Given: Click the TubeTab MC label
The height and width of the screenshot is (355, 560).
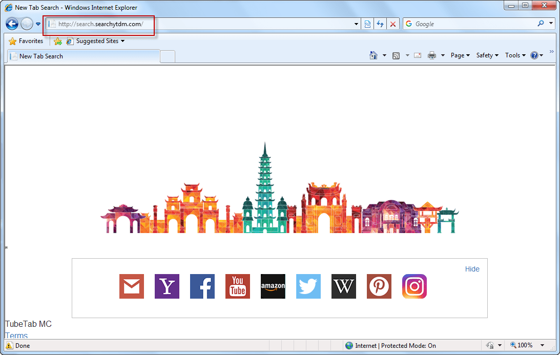Looking at the screenshot, I should [x=28, y=324].
